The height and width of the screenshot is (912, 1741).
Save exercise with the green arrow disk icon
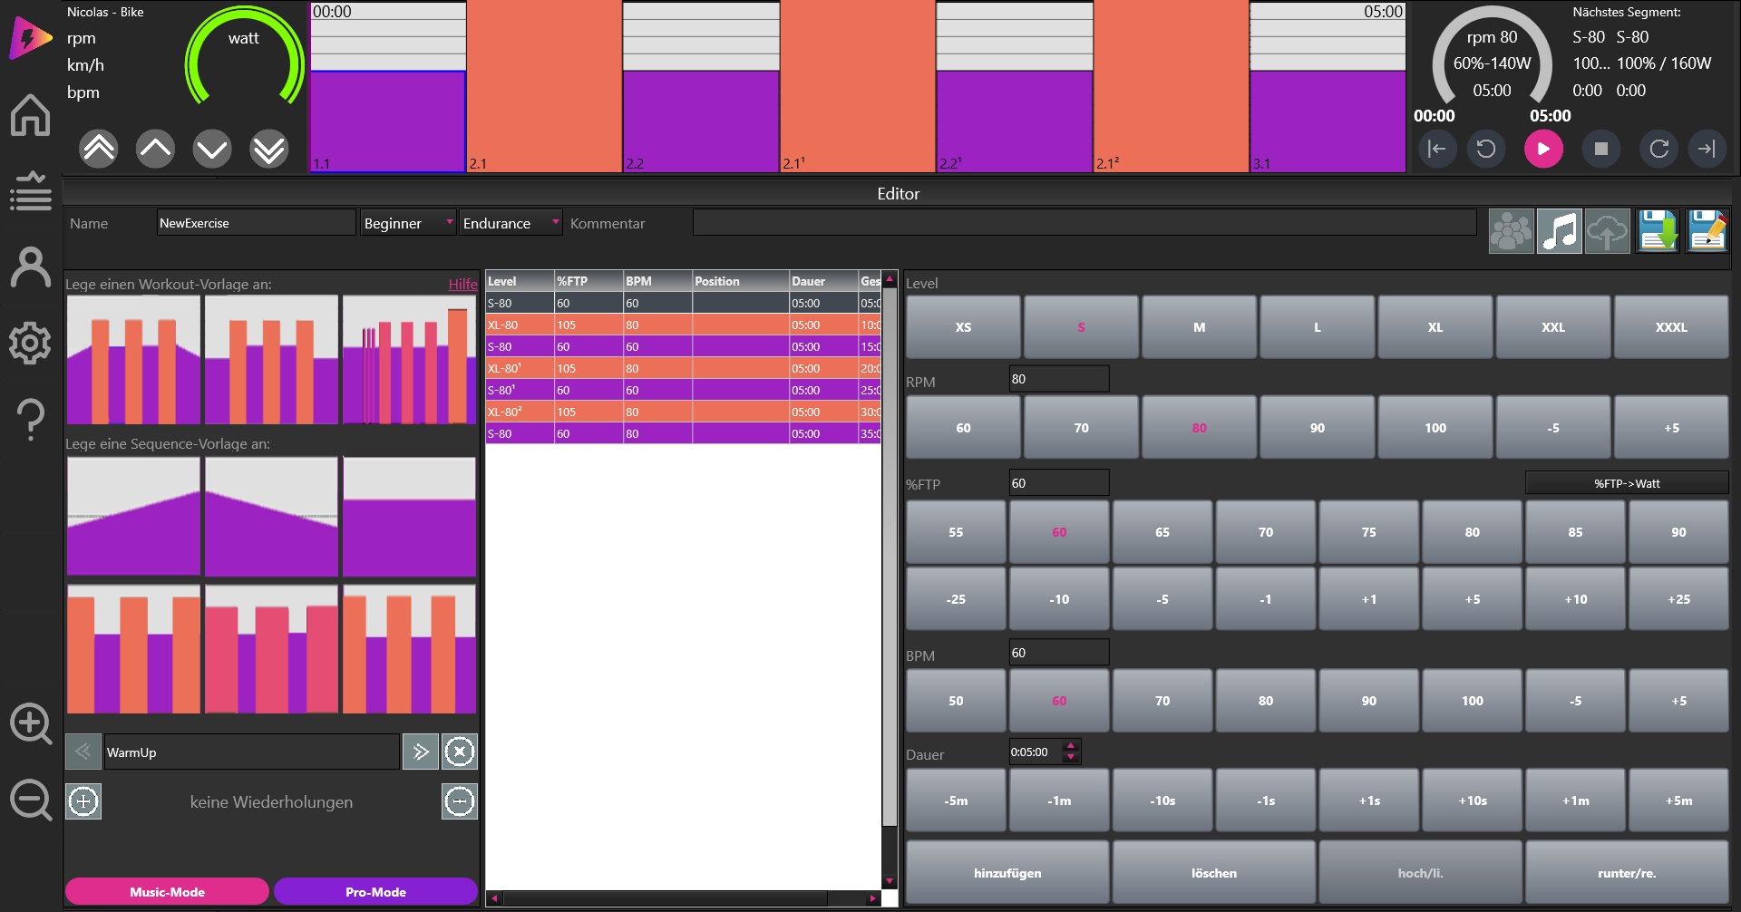coord(1658,230)
